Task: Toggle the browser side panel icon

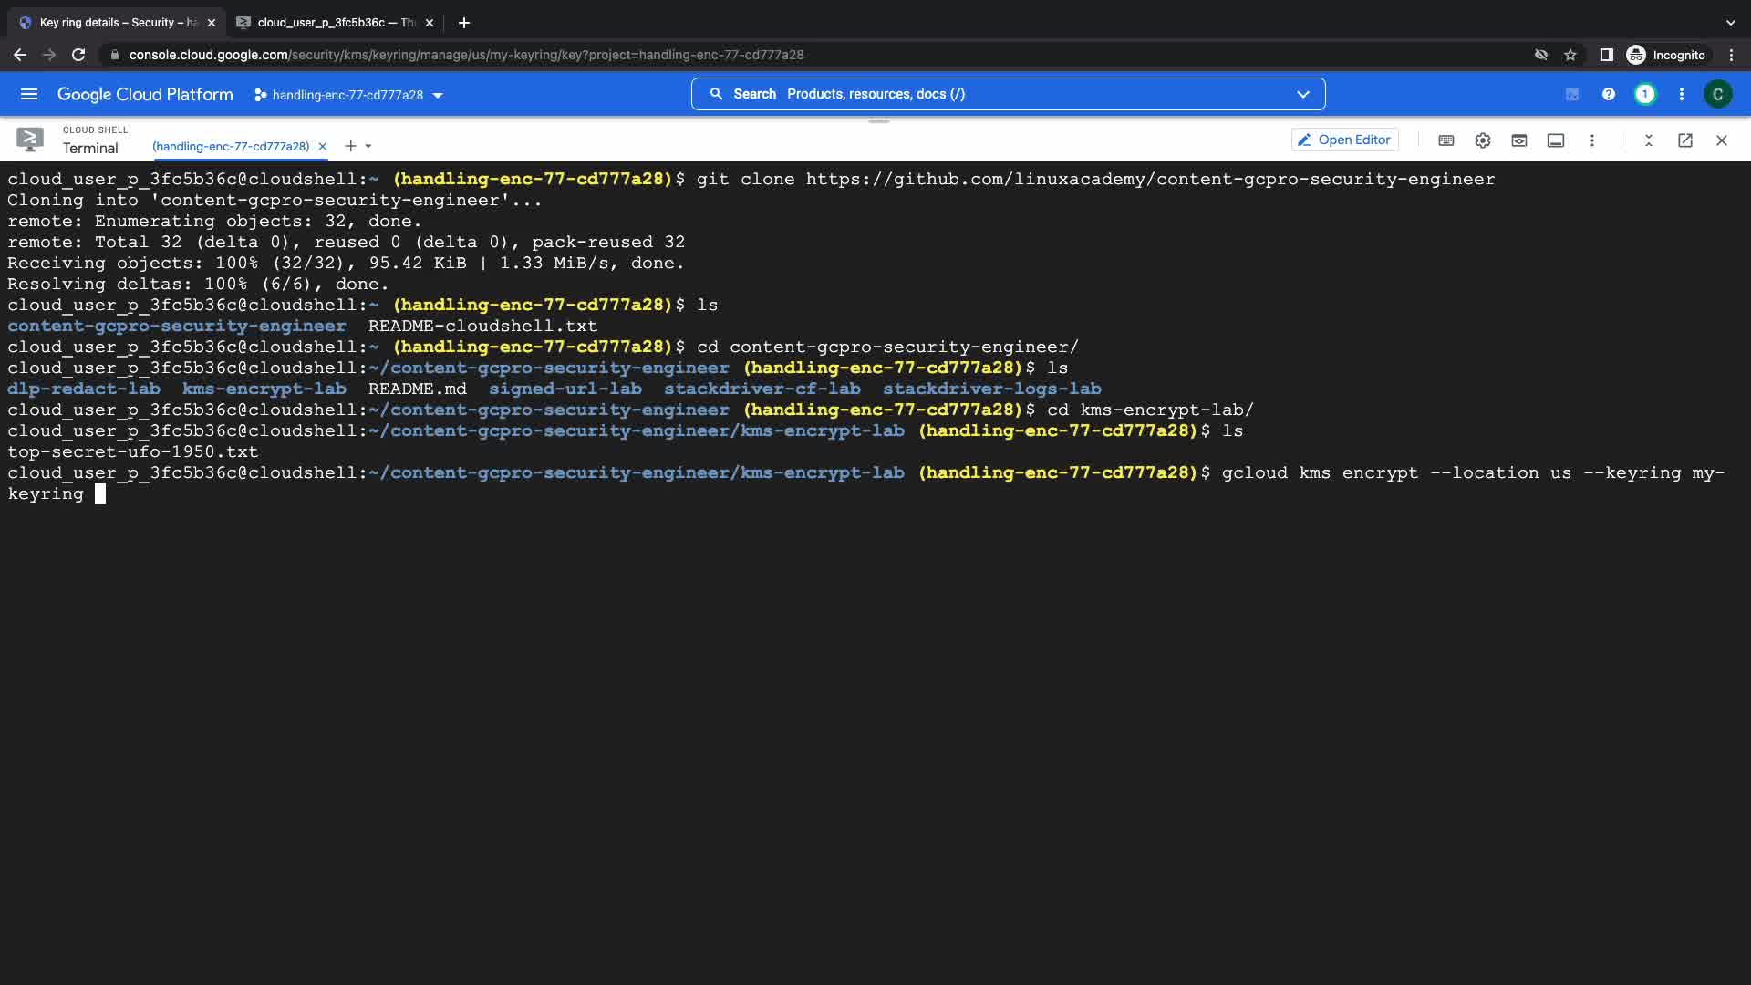Action: 1606,55
